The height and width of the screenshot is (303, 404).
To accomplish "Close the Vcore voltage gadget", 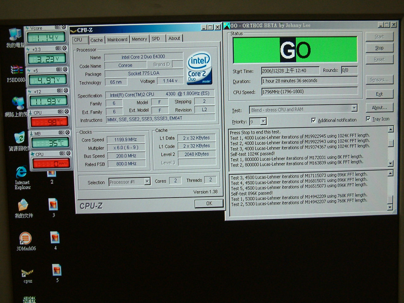I will pos(63,27).
